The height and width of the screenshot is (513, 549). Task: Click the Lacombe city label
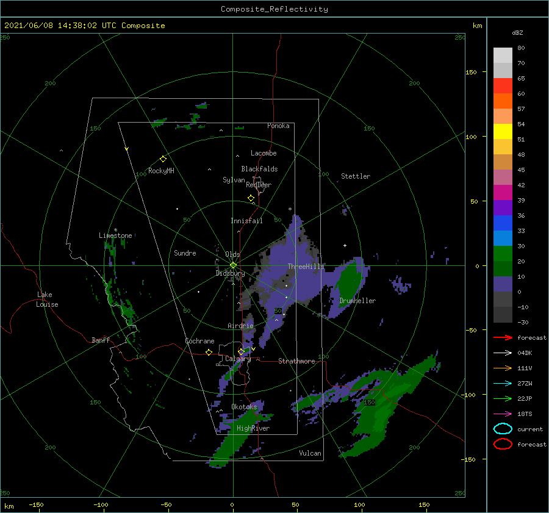pyautogui.click(x=264, y=153)
